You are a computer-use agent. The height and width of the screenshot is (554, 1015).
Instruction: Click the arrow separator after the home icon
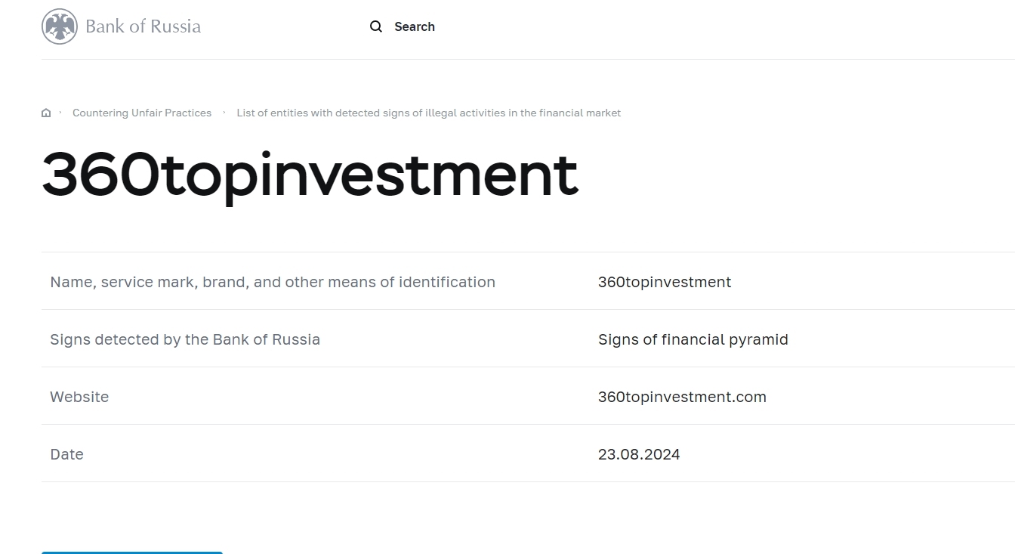[60, 113]
